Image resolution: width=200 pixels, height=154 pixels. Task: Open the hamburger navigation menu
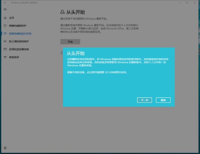(x=5, y=9)
